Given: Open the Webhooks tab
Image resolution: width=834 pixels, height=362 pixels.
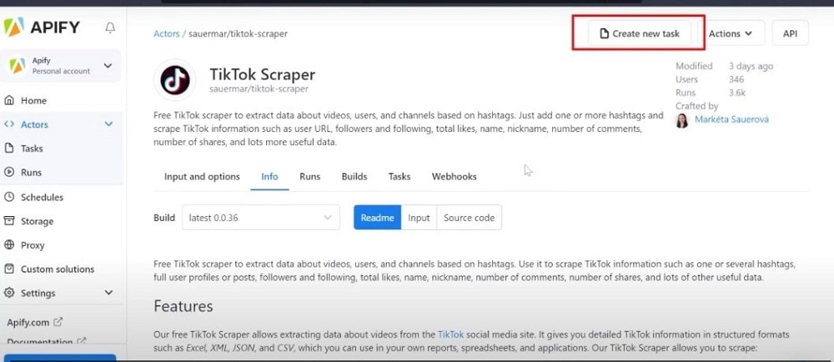Looking at the screenshot, I should (455, 177).
